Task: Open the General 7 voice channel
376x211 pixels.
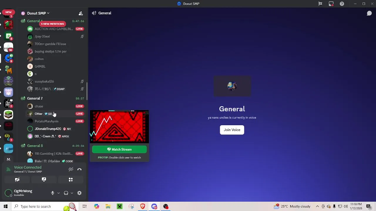Action: 35,98
